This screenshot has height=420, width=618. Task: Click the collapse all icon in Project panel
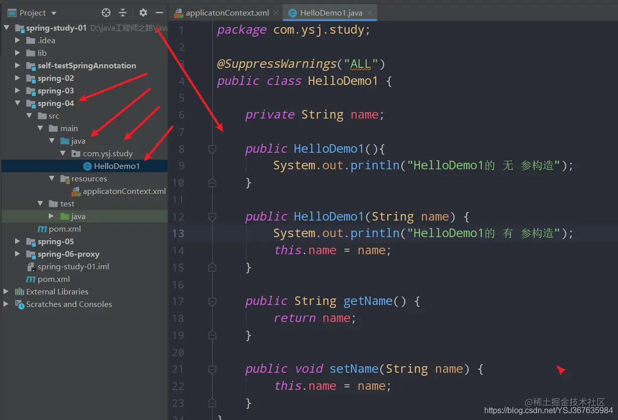tap(123, 13)
